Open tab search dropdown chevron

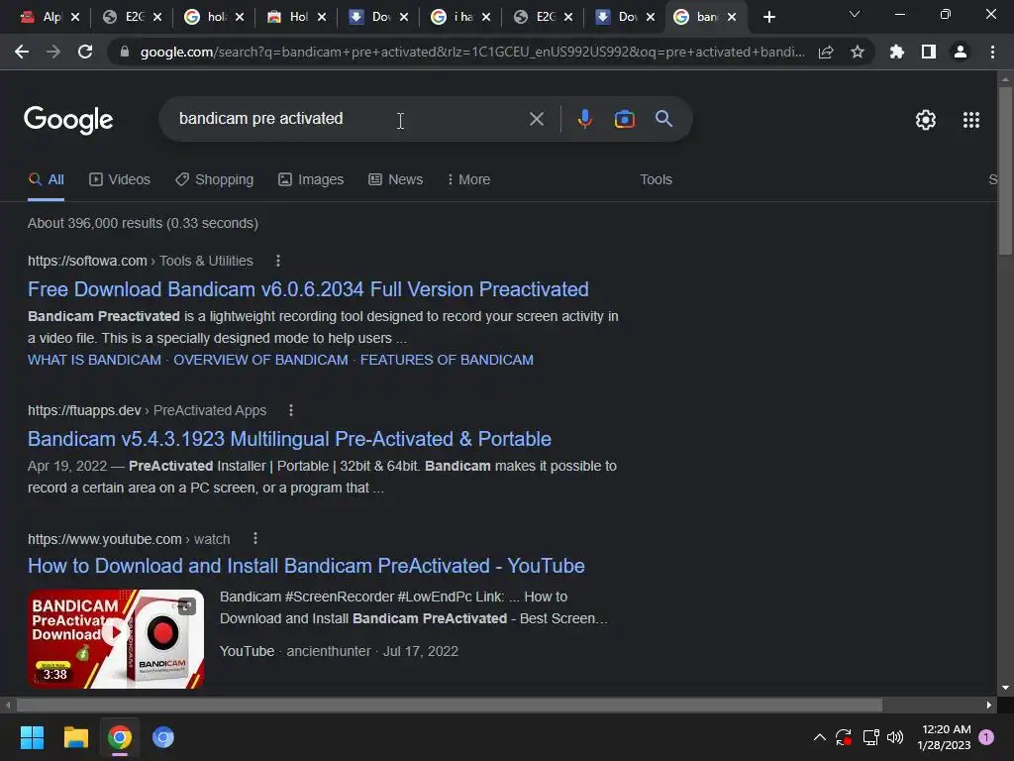(x=855, y=14)
